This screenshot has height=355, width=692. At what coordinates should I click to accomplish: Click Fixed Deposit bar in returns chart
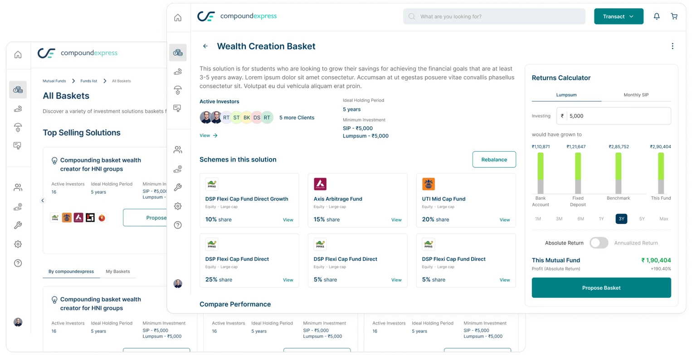tap(578, 173)
